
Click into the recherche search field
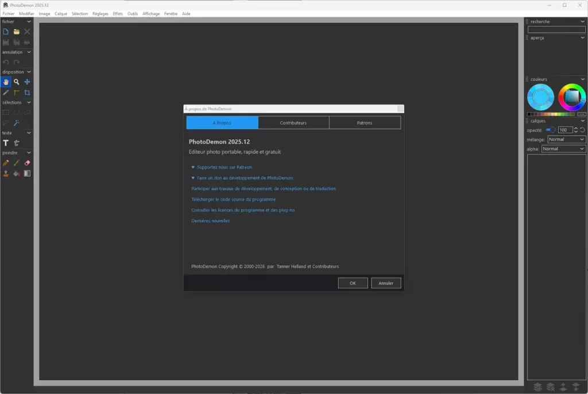coord(556,29)
